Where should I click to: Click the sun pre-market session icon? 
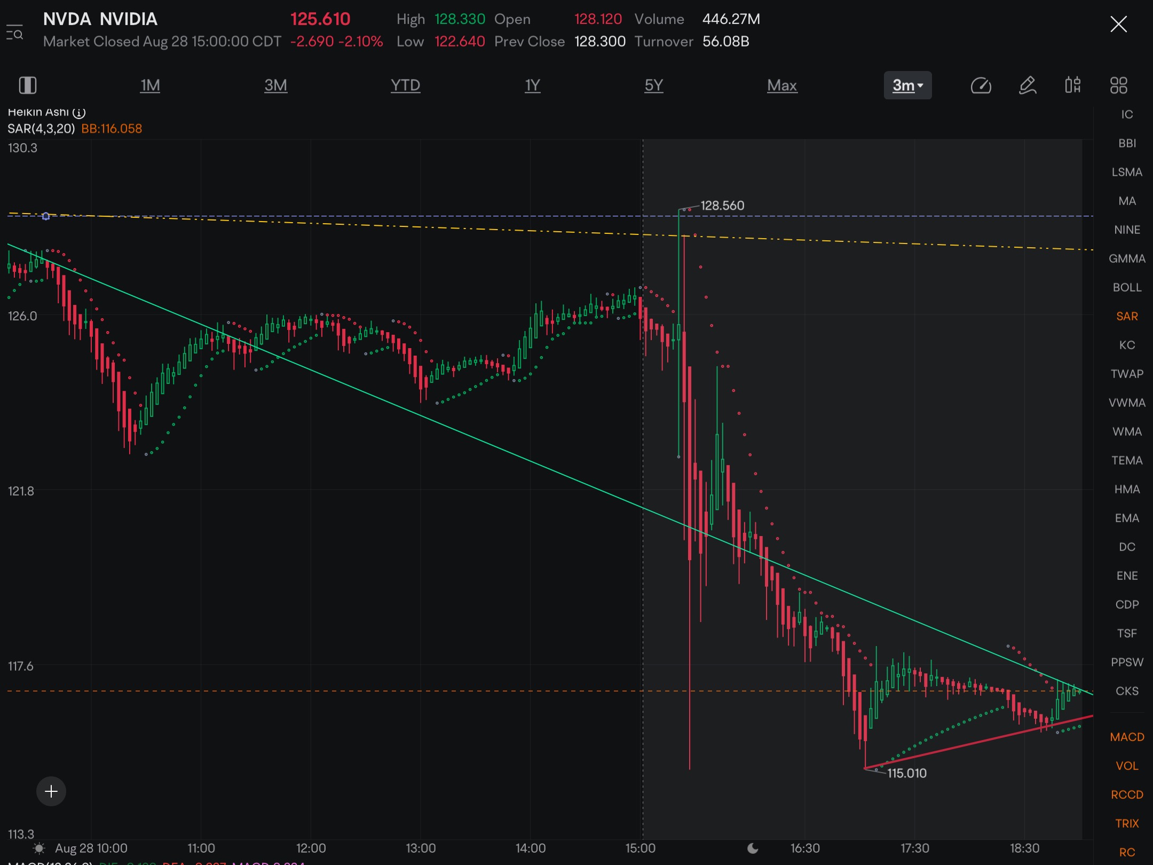39,848
